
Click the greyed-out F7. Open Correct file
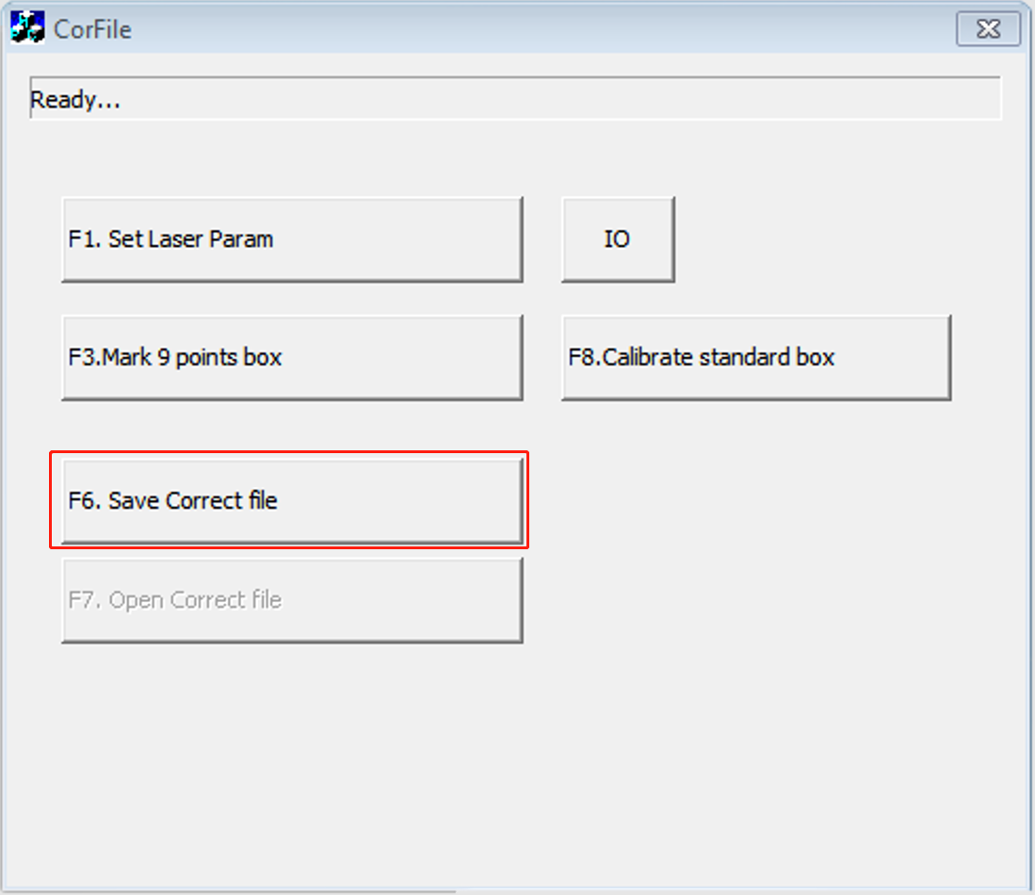coord(292,600)
